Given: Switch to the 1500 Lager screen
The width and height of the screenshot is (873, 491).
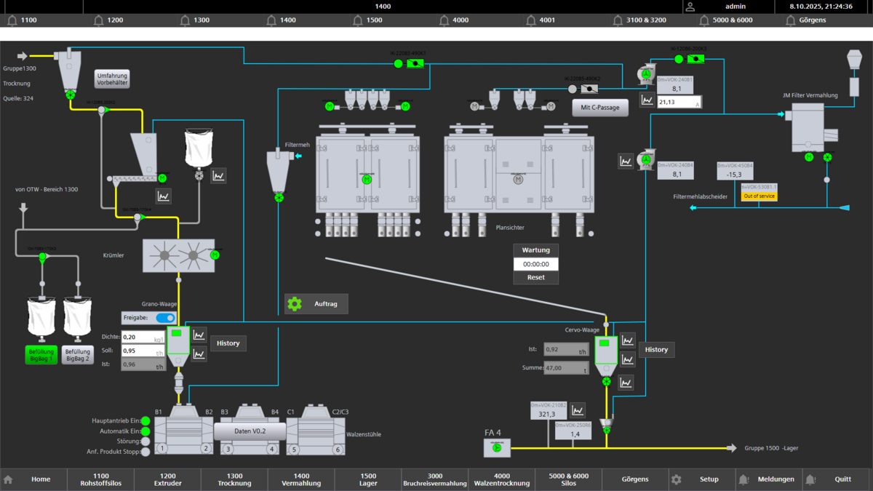Looking at the screenshot, I should (x=368, y=479).
